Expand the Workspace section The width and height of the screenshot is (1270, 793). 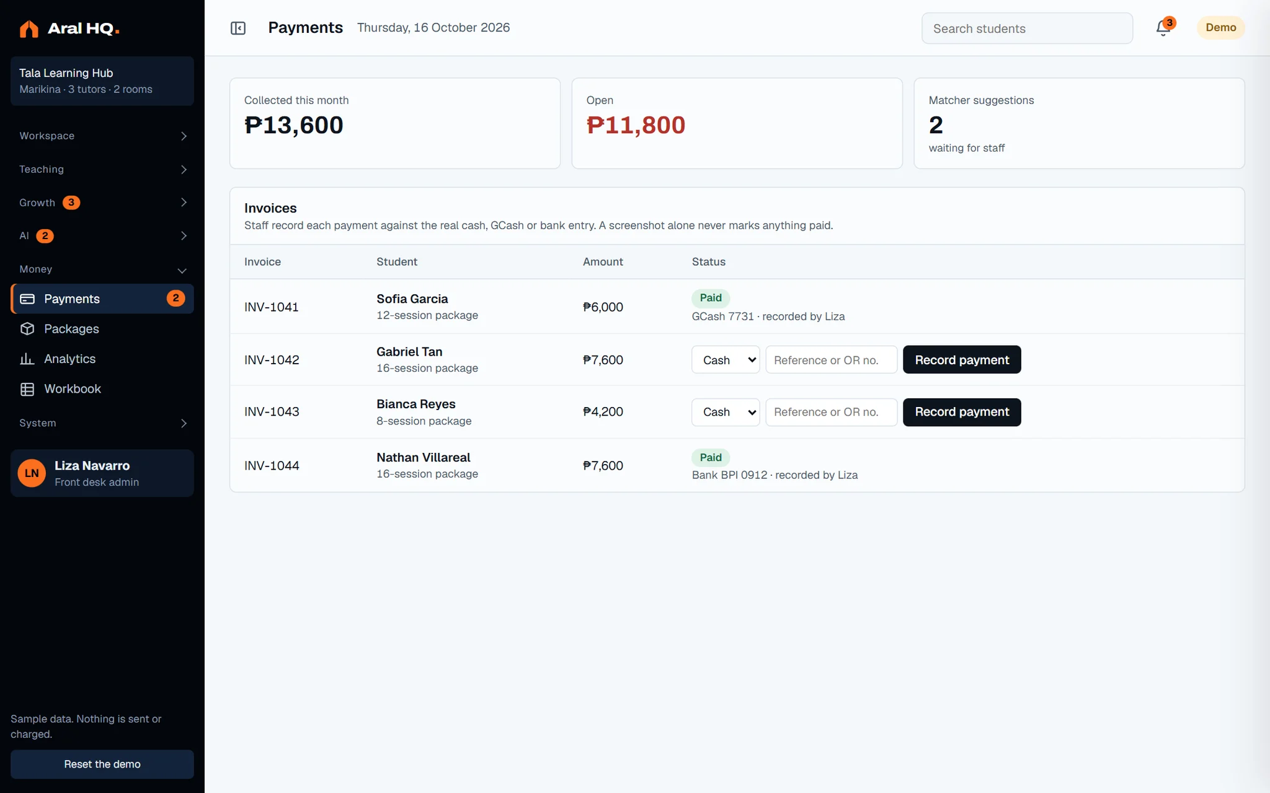coord(102,136)
